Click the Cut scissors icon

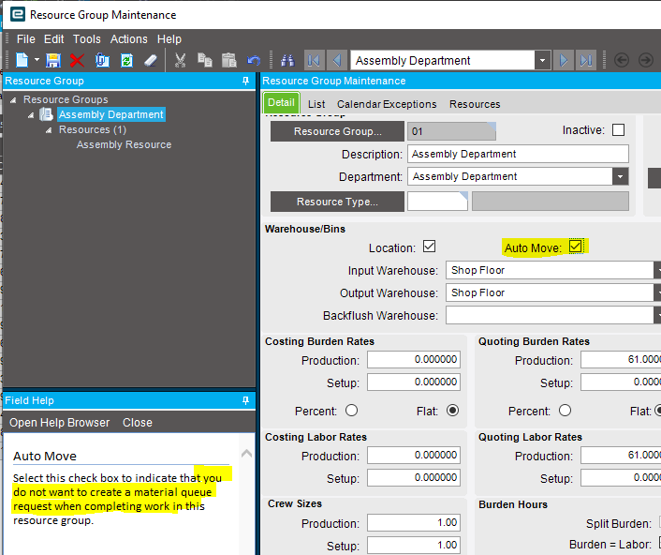(x=180, y=60)
